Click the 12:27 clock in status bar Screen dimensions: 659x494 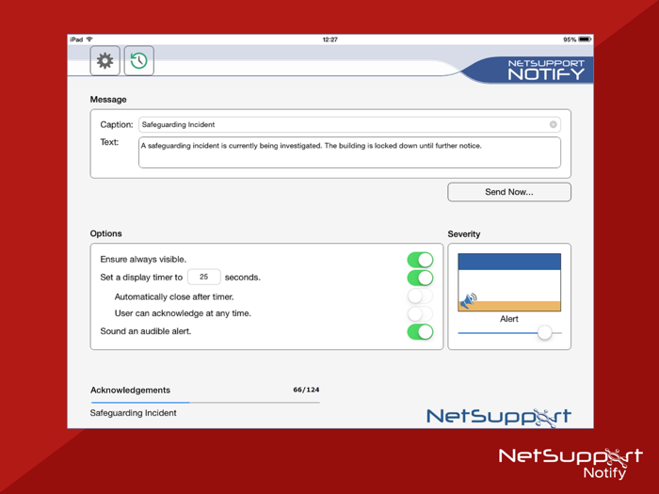(329, 40)
